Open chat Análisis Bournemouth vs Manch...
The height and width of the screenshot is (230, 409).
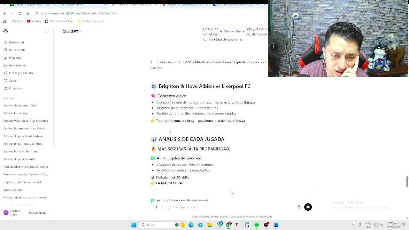click(x=26, y=128)
